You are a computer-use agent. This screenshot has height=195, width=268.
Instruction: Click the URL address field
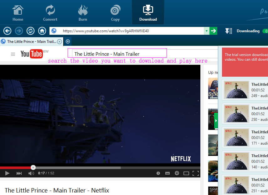pos(126,31)
